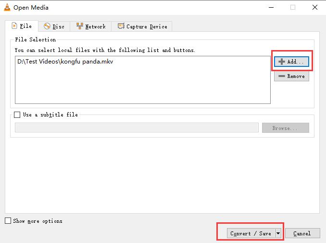
Task: Switch to the File tab
Action: [22, 26]
